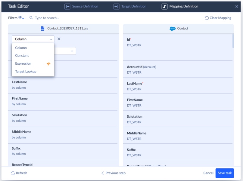
Task: Click the Salesforce cloud icon
Action: point(173,29)
